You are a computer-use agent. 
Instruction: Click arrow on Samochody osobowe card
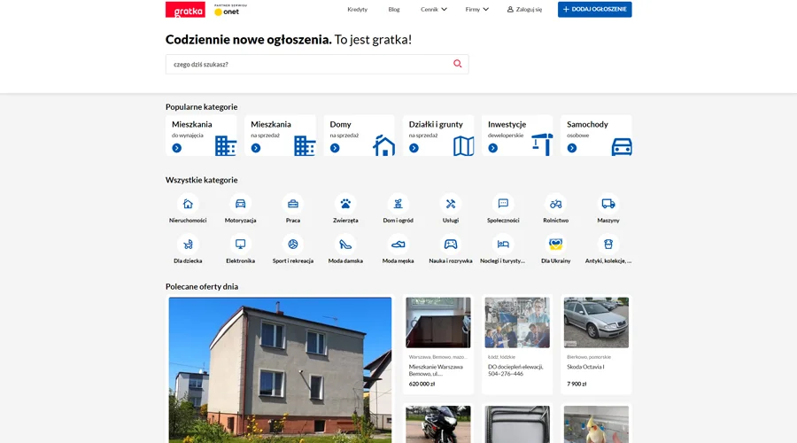[x=572, y=148]
